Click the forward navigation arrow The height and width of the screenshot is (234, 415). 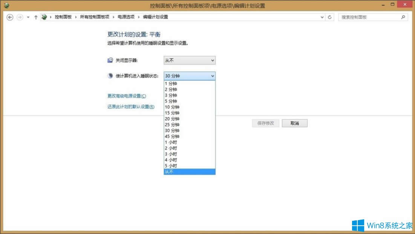tap(19, 17)
